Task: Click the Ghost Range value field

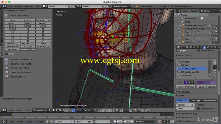Action: (x=185, y=105)
